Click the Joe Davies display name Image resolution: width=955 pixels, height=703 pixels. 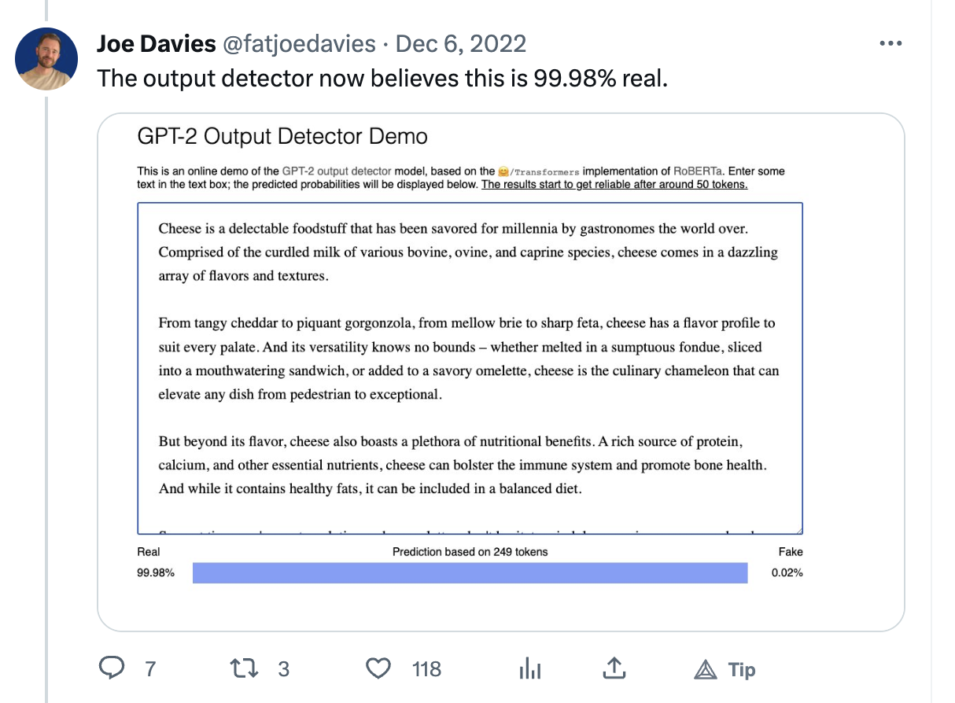[x=156, y=44]
